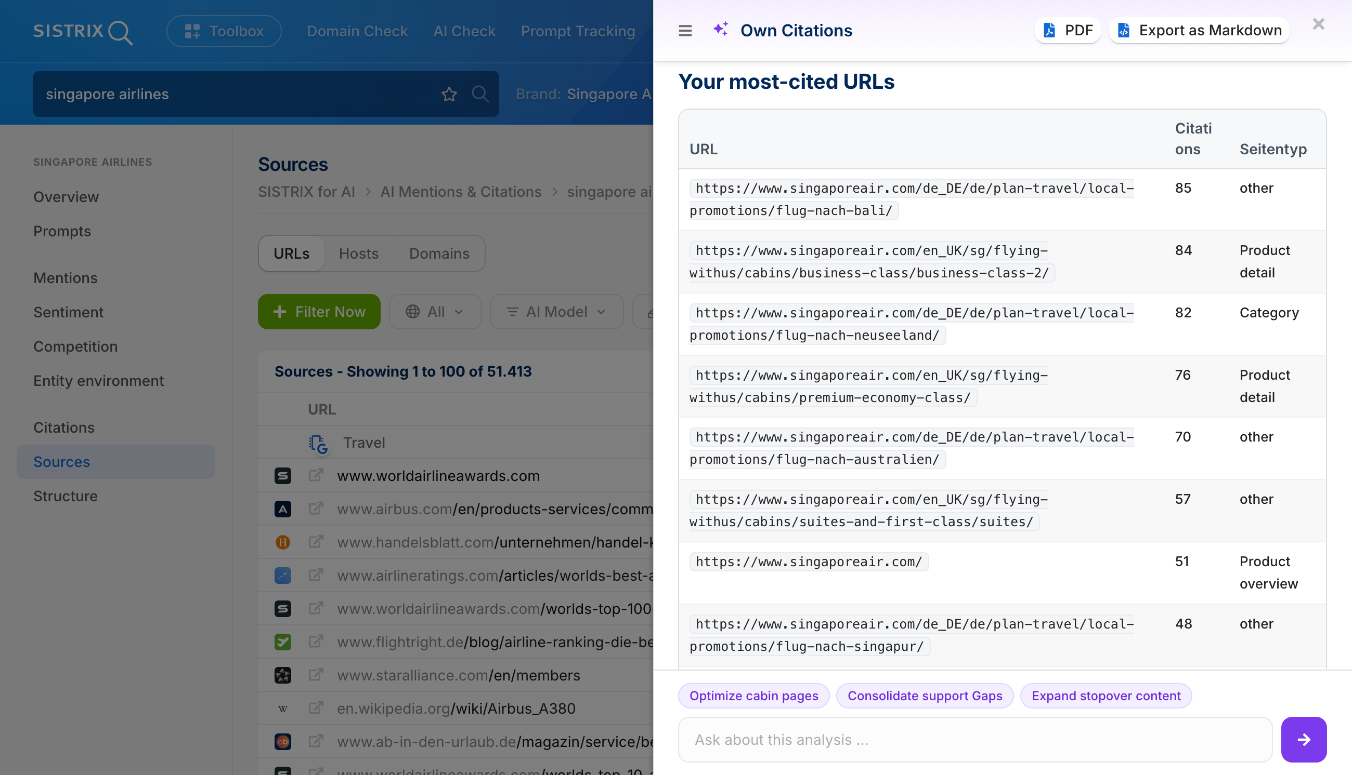Select Expand stopover content suggestion

[1106, 696]
